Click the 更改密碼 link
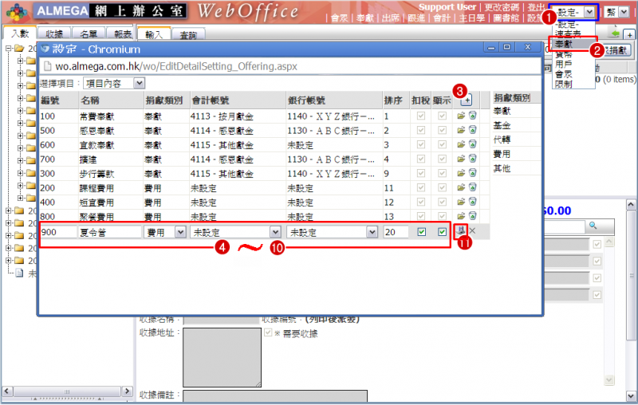This screenshot has height=405, width=638. tap(502, 7)
